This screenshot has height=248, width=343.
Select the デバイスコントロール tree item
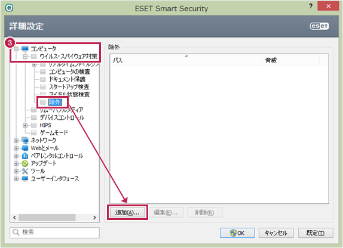[x=62, y=117]
